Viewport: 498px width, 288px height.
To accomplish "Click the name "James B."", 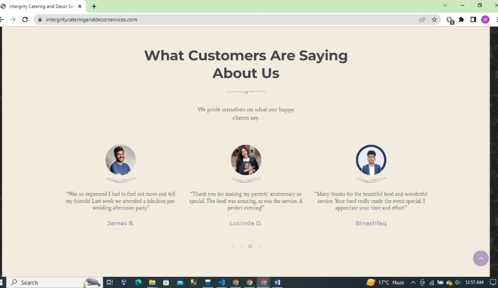I will (121, 223).
